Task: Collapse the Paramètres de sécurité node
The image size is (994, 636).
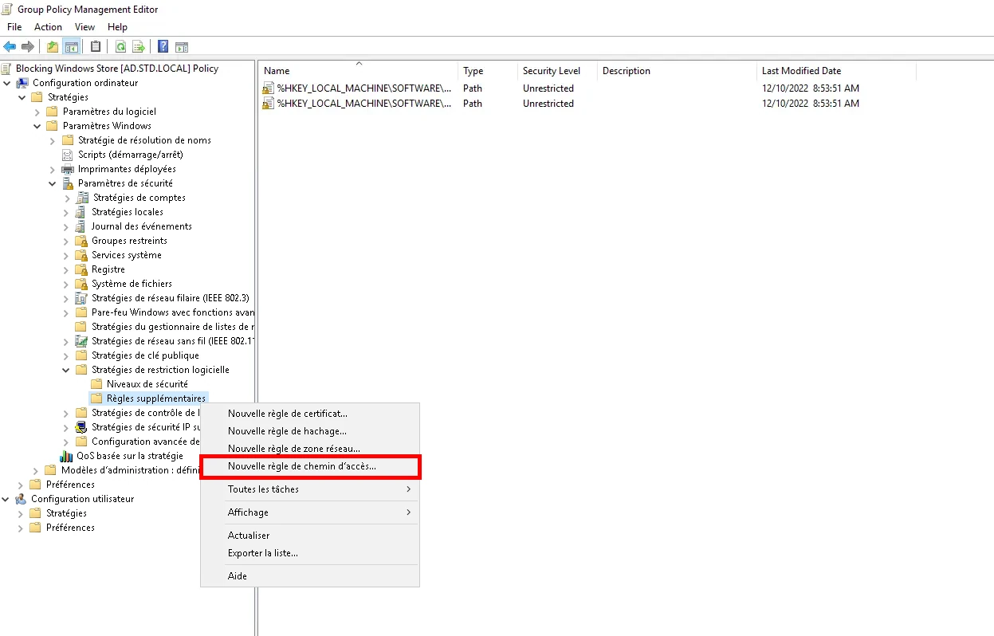Action: (53, 183)
